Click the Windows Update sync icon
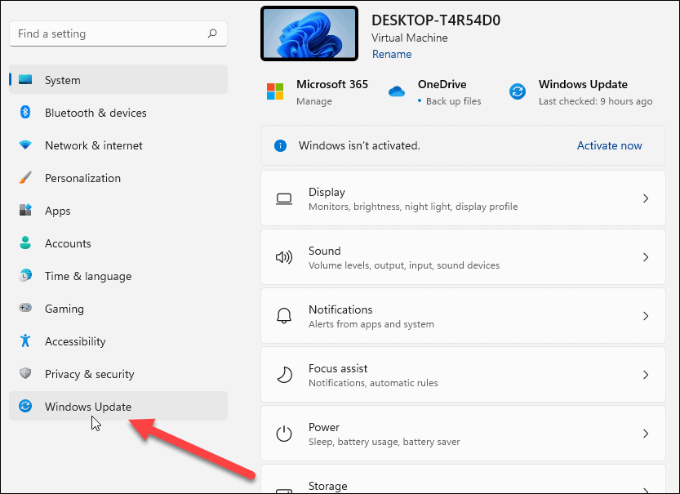680x494 pixels. [x=24, y=406]
